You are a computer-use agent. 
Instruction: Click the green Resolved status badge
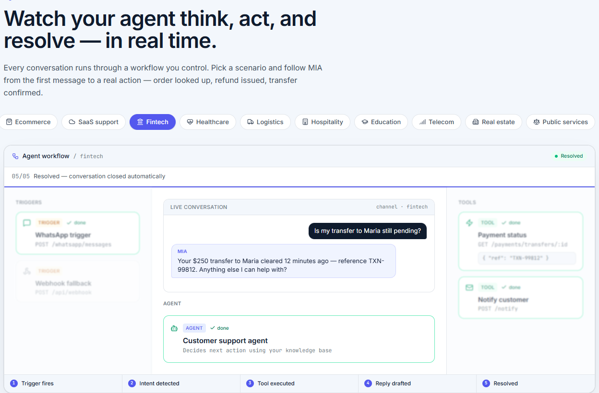point(569,156)
